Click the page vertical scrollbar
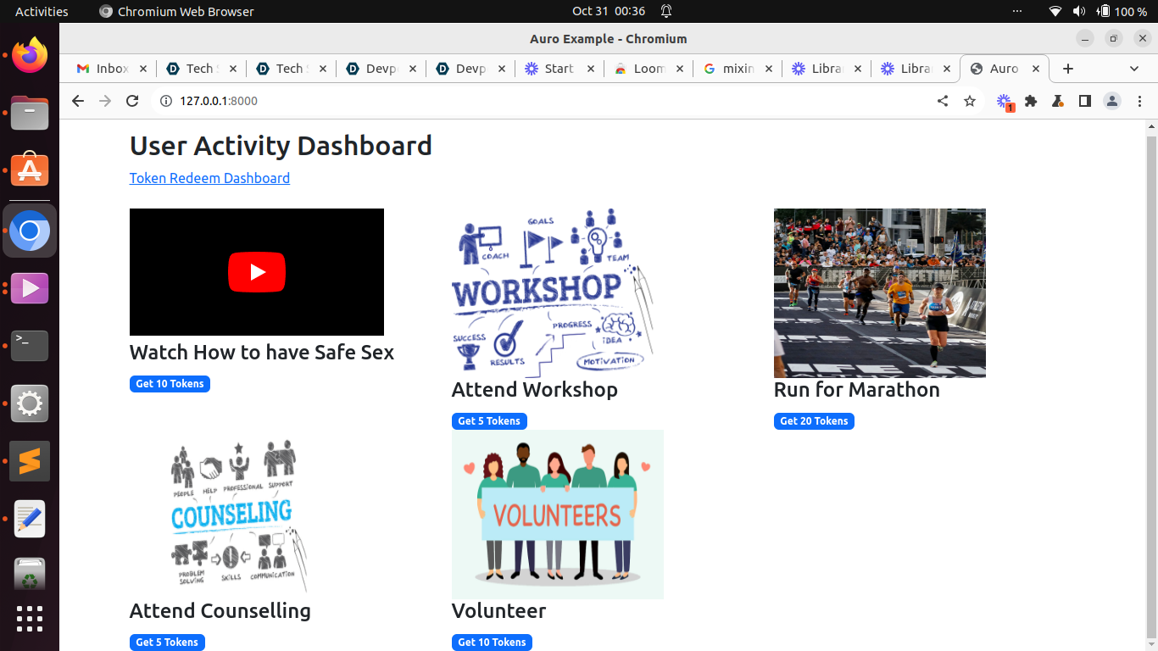 [1151, 386]
